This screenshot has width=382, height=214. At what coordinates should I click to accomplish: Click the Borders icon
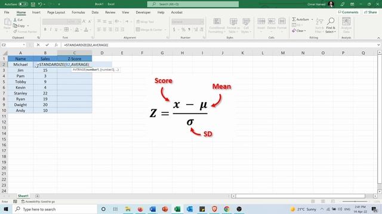(66, 30)
